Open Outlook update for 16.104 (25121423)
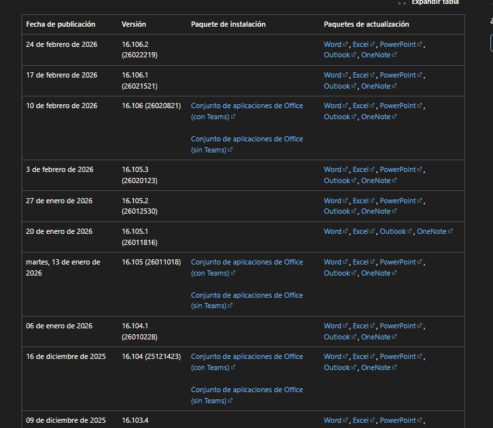Viewport: 493px width, 428px height. point(340,367)
